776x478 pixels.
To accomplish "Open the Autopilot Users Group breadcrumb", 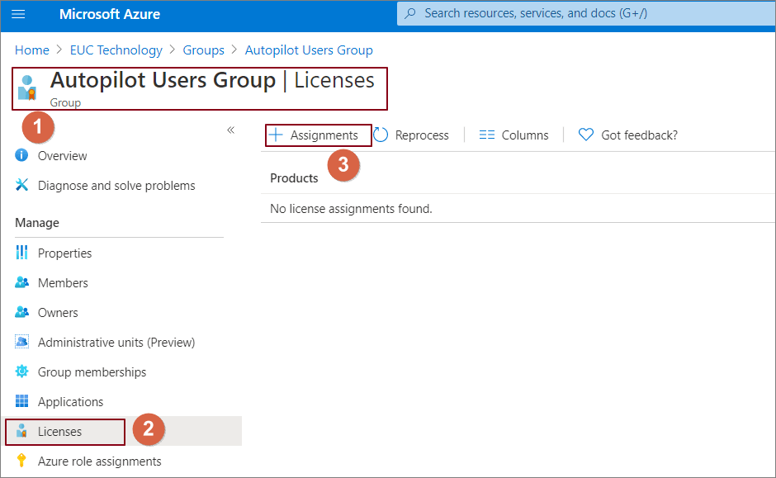I will pyautogui.click(x=309, y=50).
